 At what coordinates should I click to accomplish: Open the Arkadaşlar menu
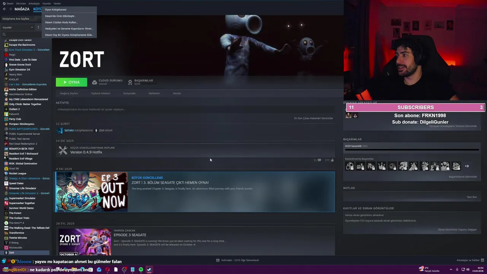click(34, 3)
